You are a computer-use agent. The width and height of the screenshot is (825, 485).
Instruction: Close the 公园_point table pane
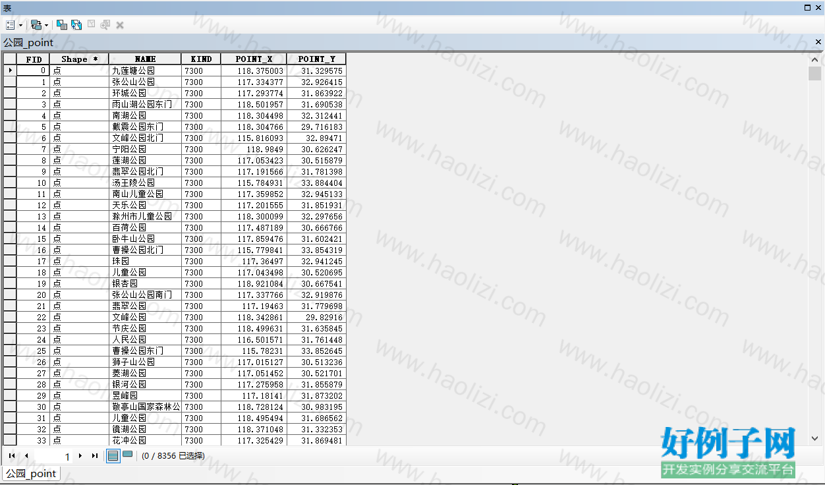[x=818, y=42]
